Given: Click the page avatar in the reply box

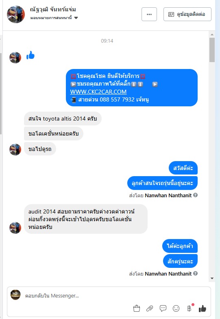Looking at the screenshot, I should [15, 295].
